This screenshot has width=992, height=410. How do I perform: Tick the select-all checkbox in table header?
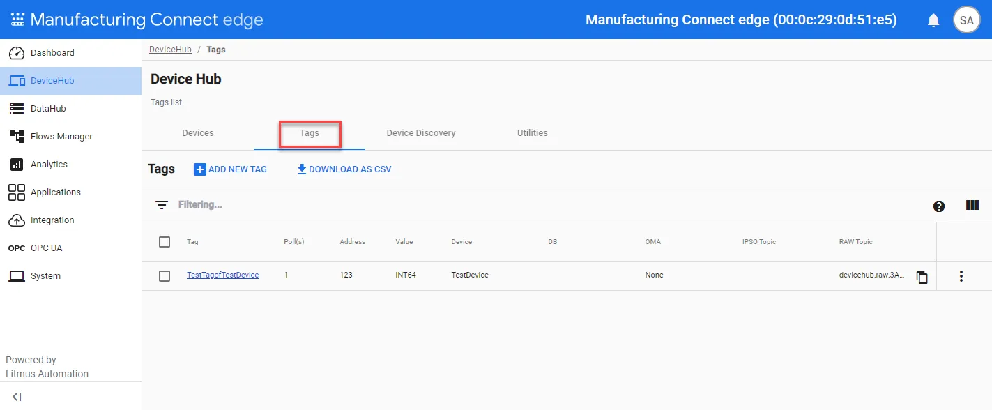pyautogui.click(x=165, y=242)
